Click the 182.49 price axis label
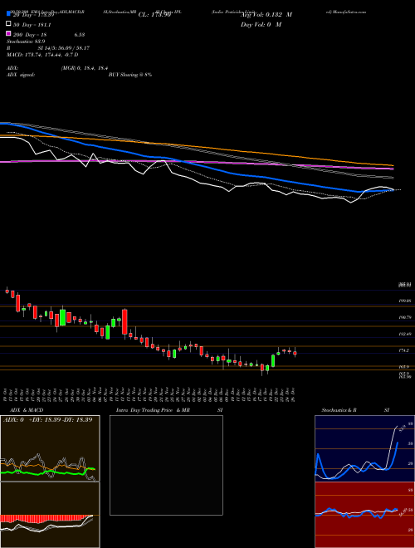 point(405,334)
